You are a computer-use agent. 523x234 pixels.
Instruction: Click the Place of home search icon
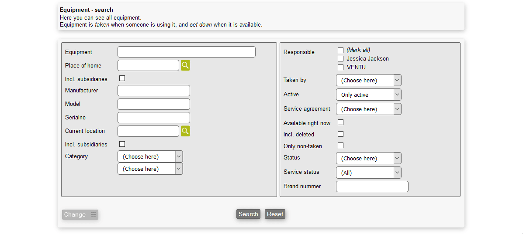click(185, 65)
